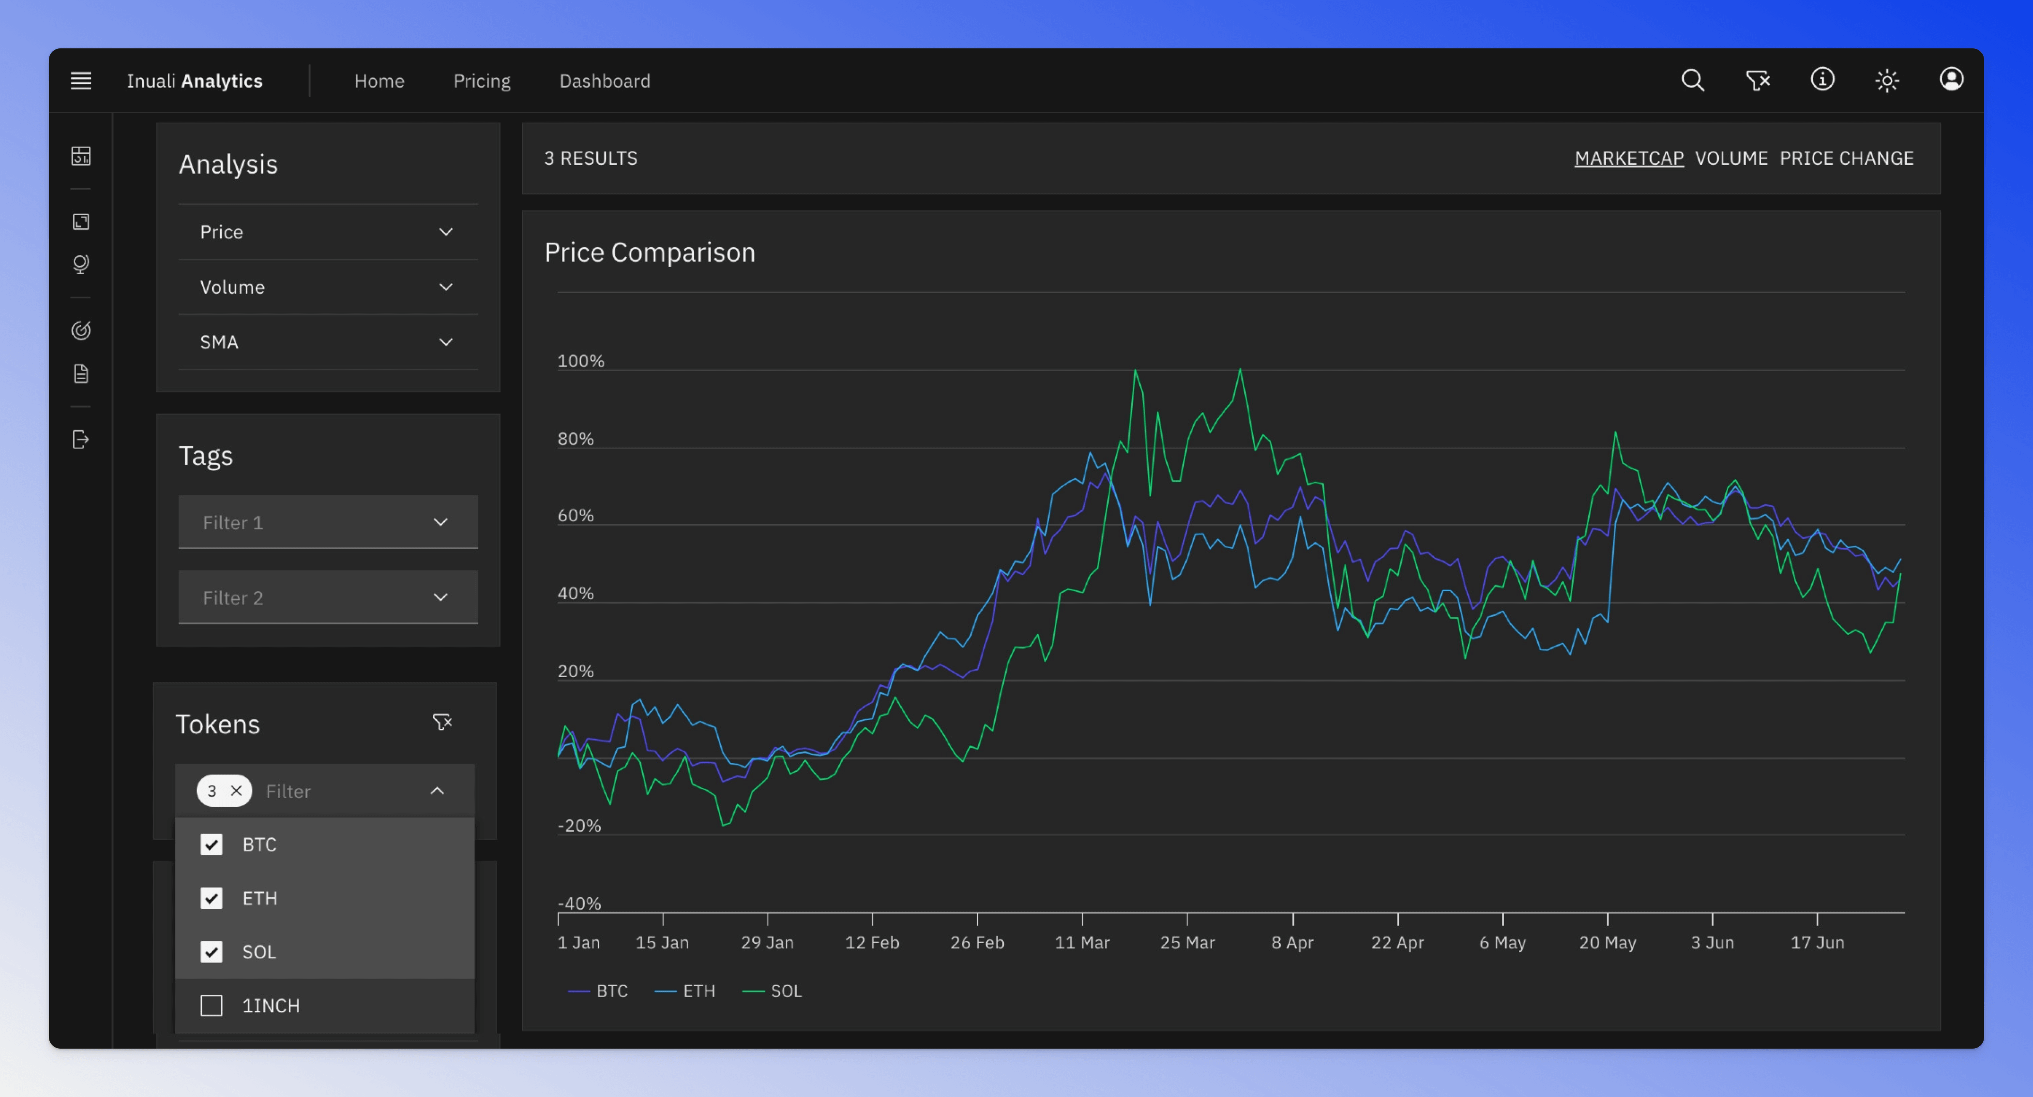
Task: Click the -40% y-axis label
Action: (579, 904)
